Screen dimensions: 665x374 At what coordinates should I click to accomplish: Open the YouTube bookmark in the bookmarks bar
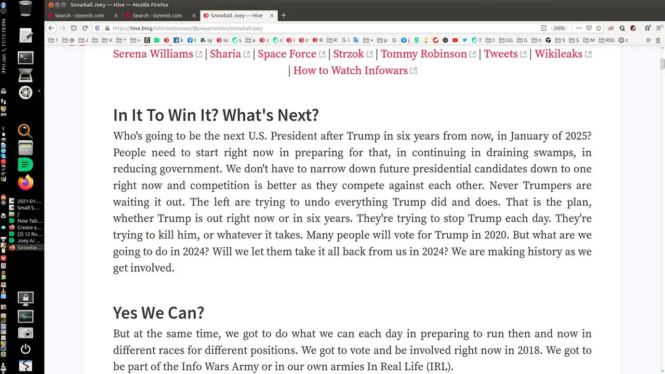[x=455, y=40]
